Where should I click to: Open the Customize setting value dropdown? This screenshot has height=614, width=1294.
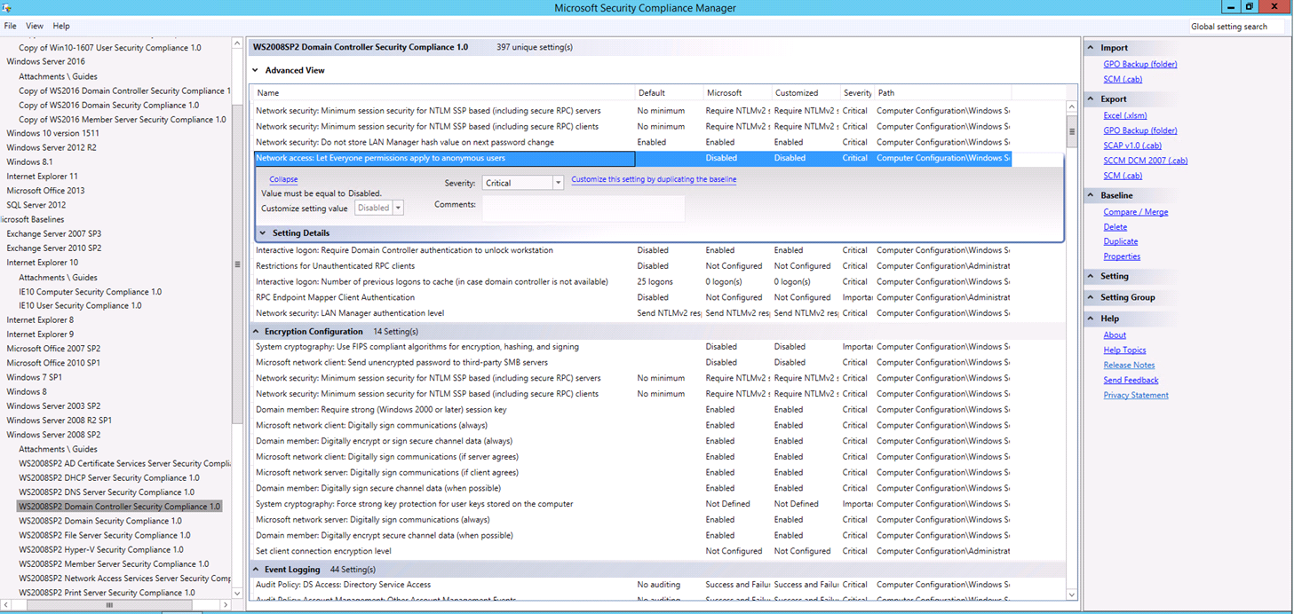tap(379, 208)
